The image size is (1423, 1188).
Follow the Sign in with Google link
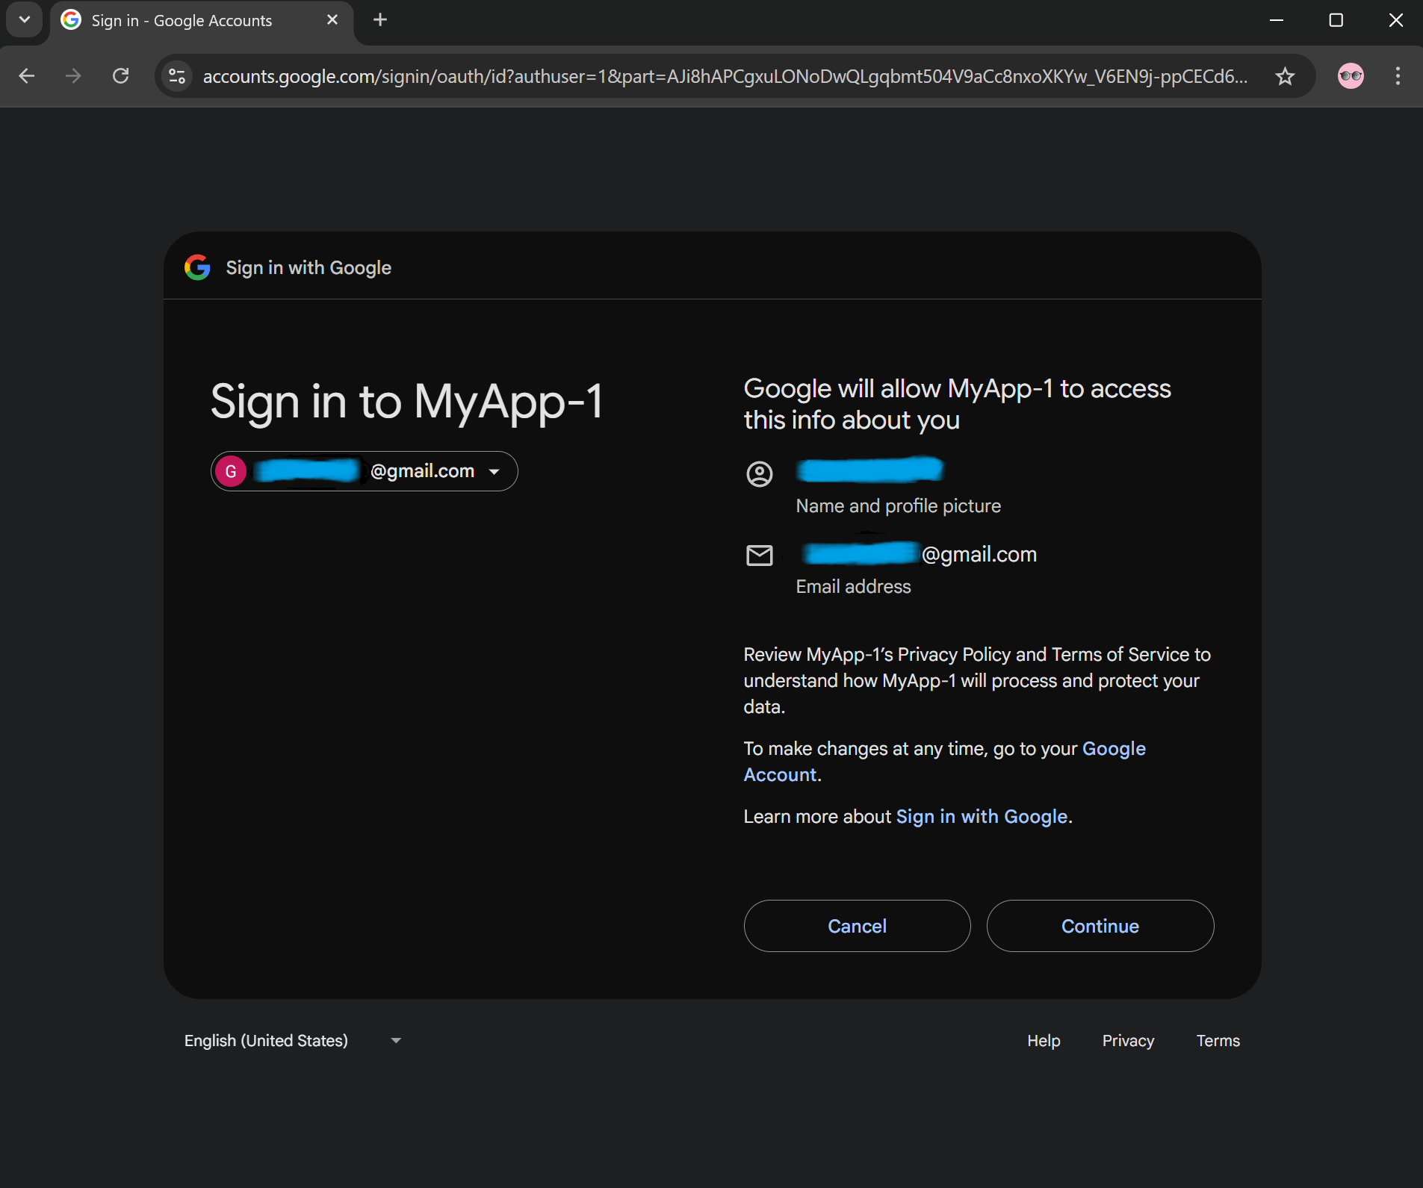pos(981,817)
